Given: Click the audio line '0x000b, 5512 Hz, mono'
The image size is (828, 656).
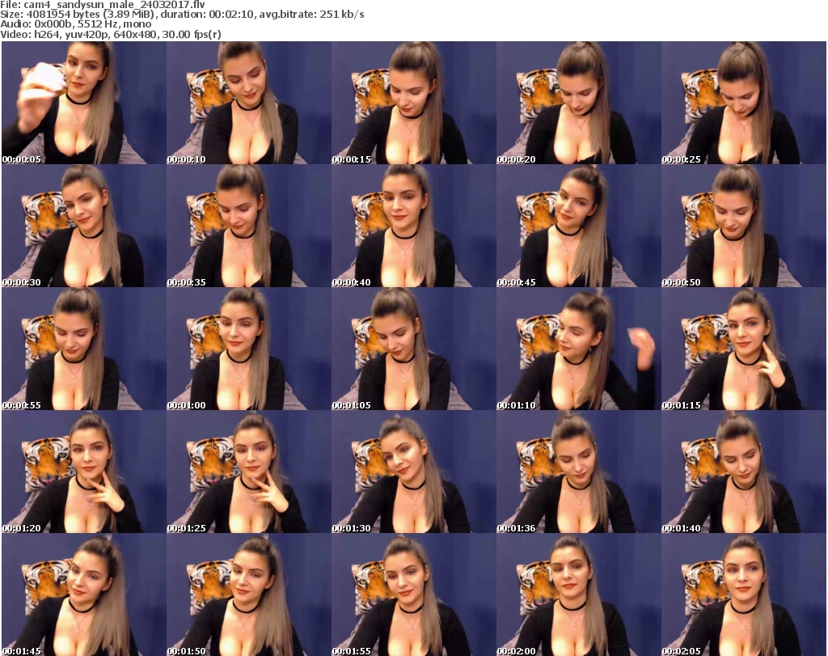Looking at the screenshot, I should coord(92,24).
